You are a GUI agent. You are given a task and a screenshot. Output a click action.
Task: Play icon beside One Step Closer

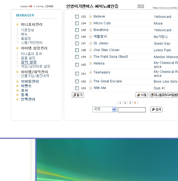click(91, 50)
